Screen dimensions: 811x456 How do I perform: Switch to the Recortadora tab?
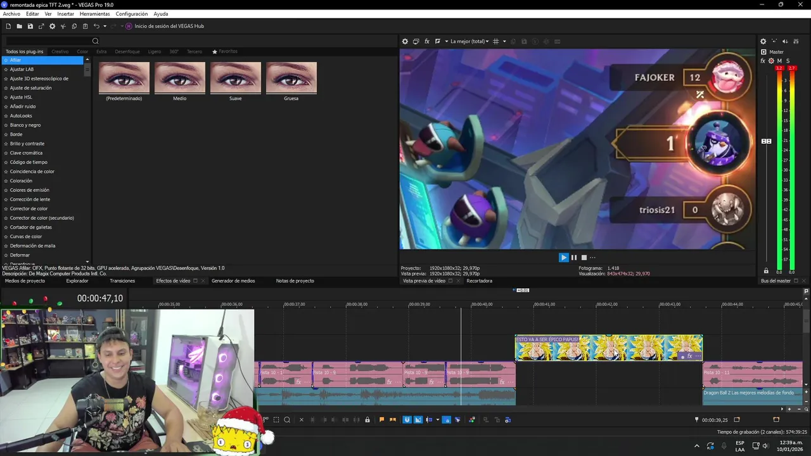click(479, 281)
